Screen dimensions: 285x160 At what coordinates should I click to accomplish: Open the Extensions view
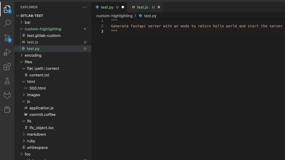click(7, 67)
